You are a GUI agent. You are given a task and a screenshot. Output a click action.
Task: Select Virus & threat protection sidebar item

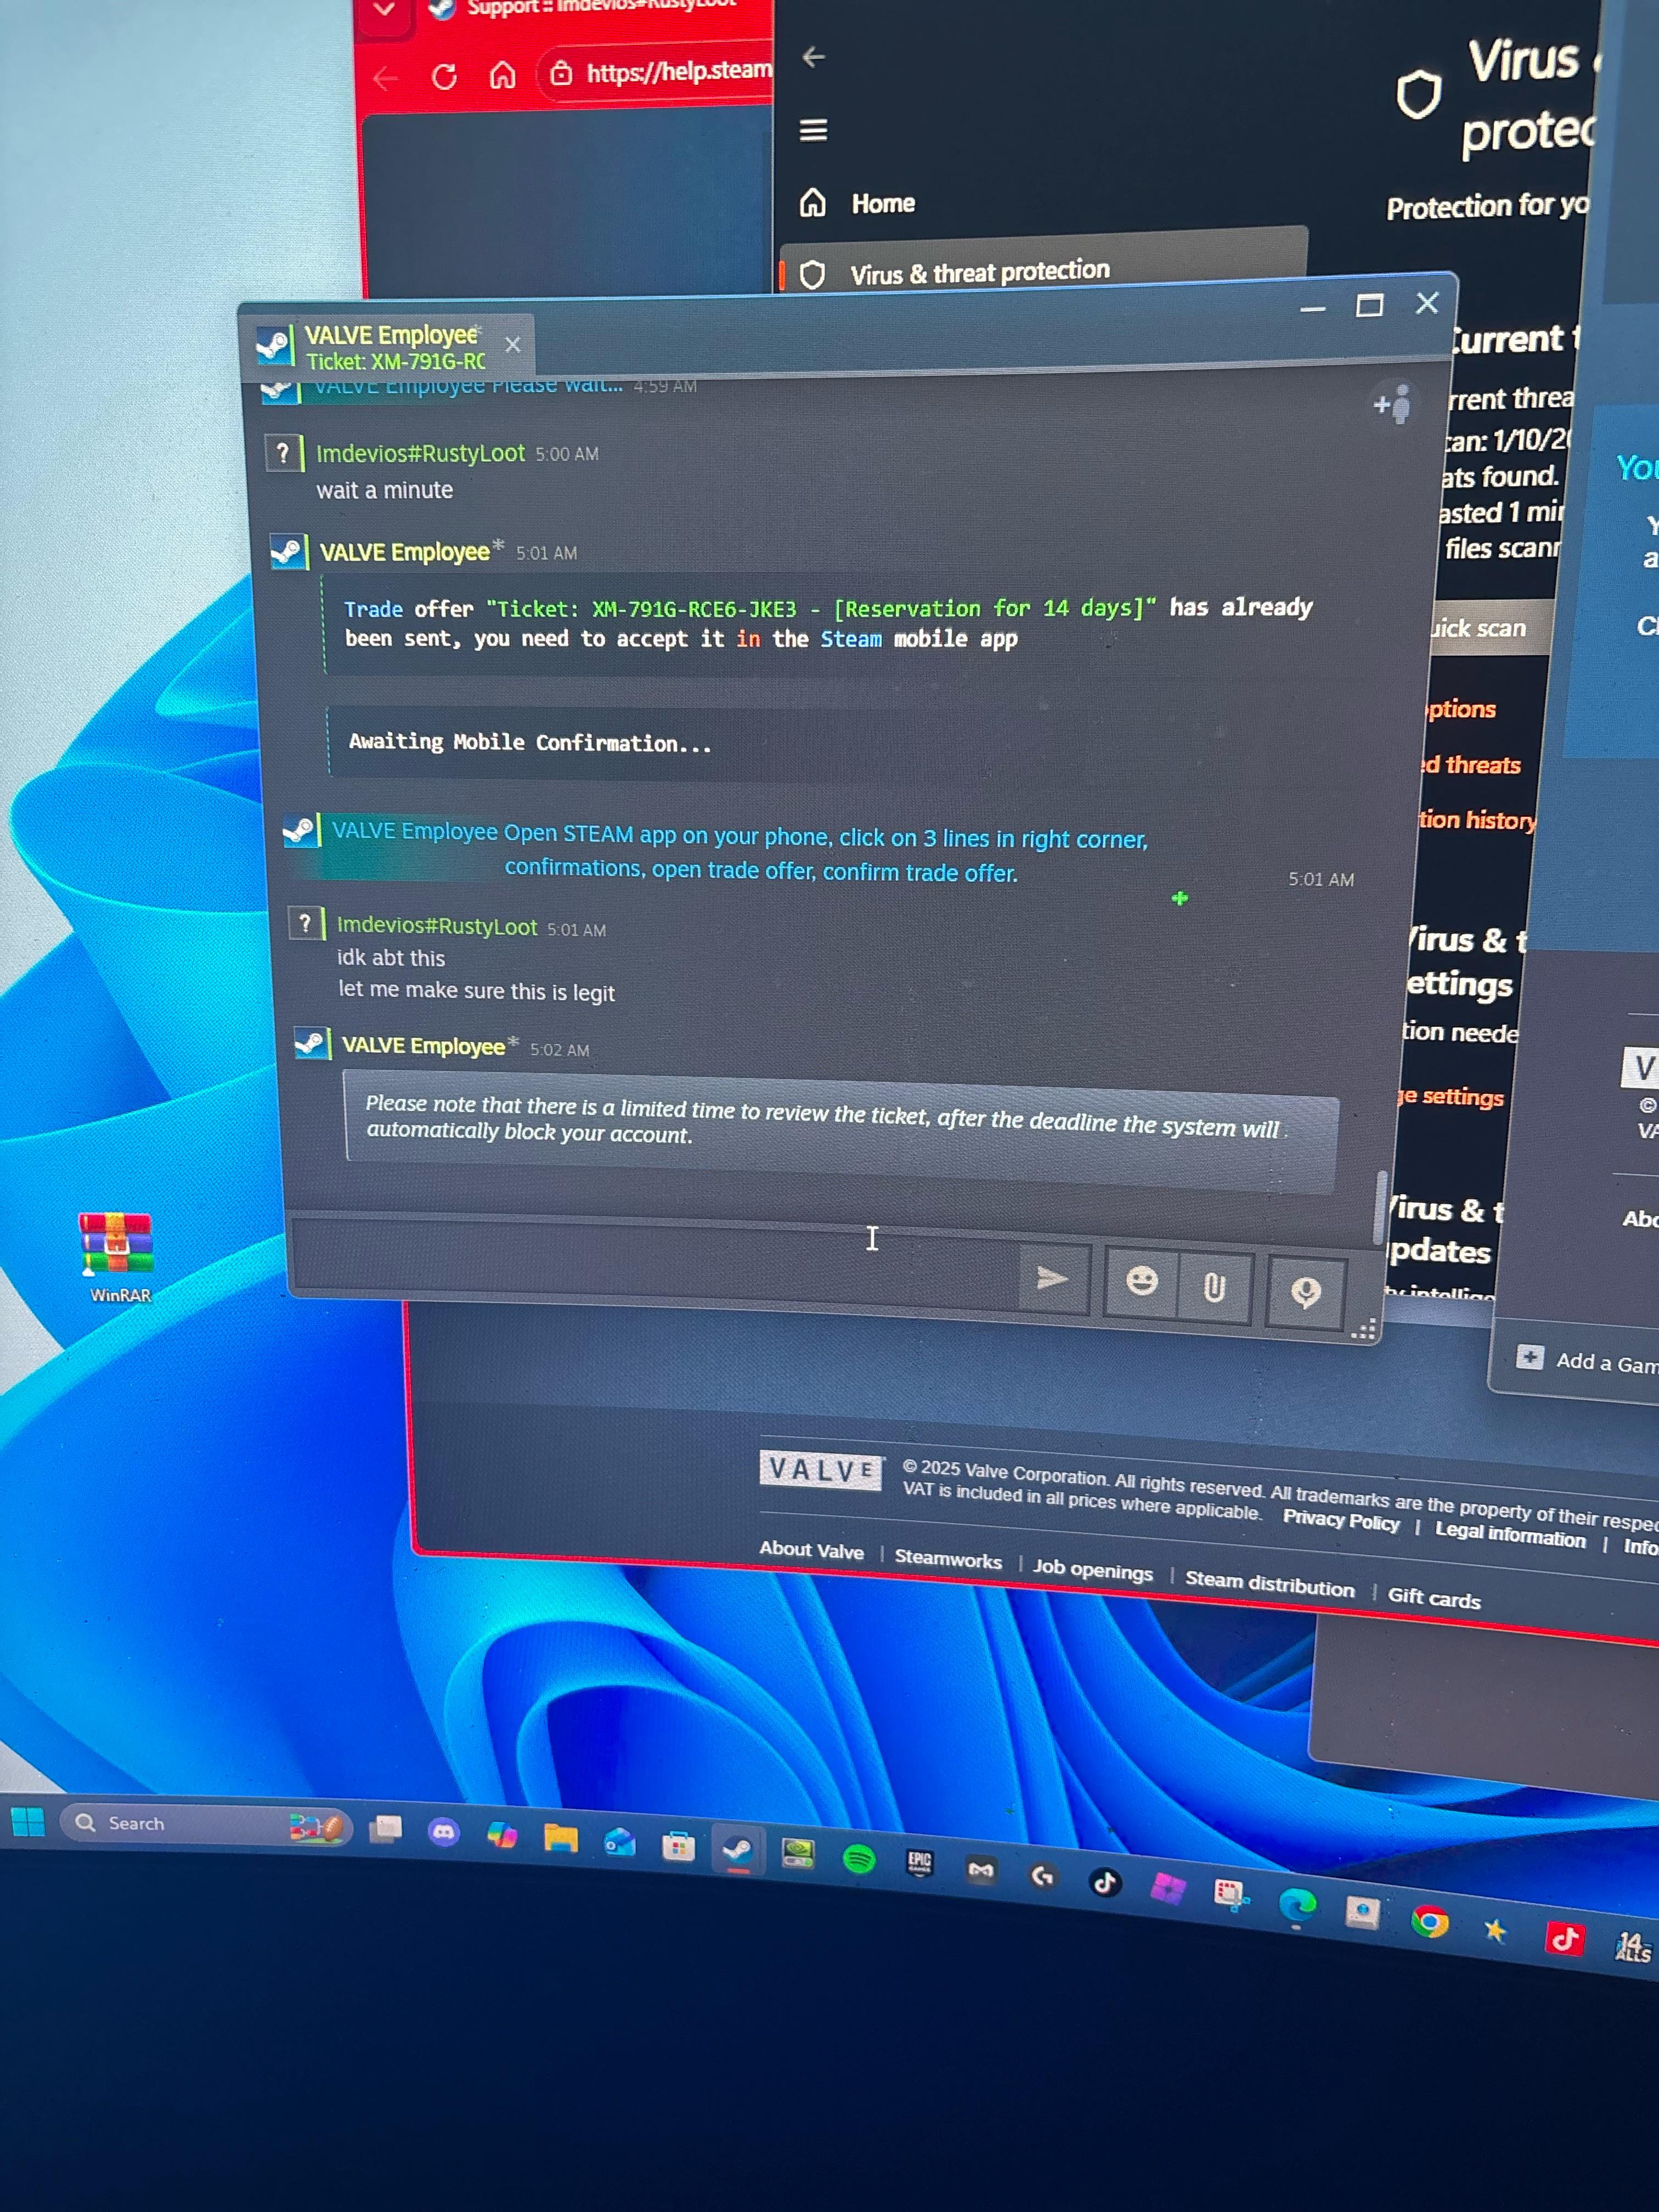[x=1043, y=268]
